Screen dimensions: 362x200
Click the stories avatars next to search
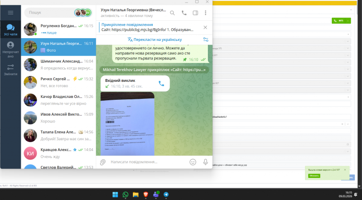tap(83, 12)
